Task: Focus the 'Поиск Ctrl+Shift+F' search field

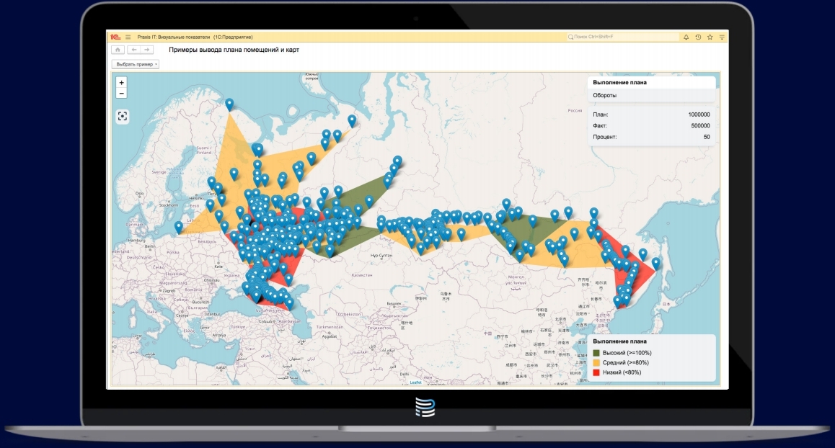Action: point(623,37)
